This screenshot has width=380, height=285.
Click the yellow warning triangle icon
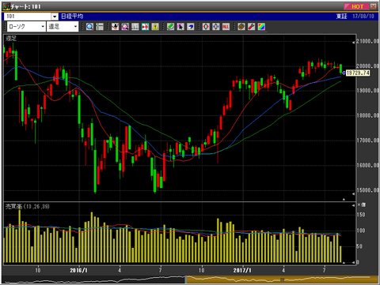155,27
